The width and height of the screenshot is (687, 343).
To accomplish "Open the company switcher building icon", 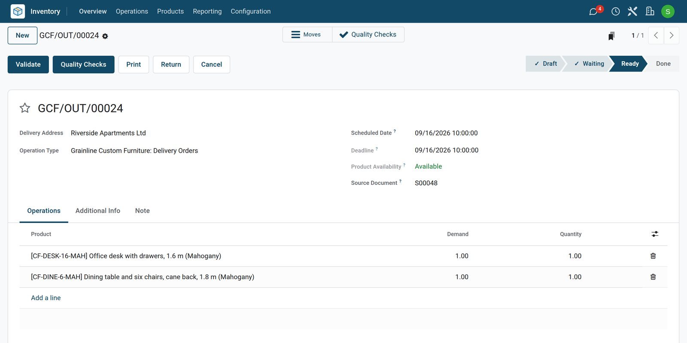I will pyautogui.click(x=650, y=12).
